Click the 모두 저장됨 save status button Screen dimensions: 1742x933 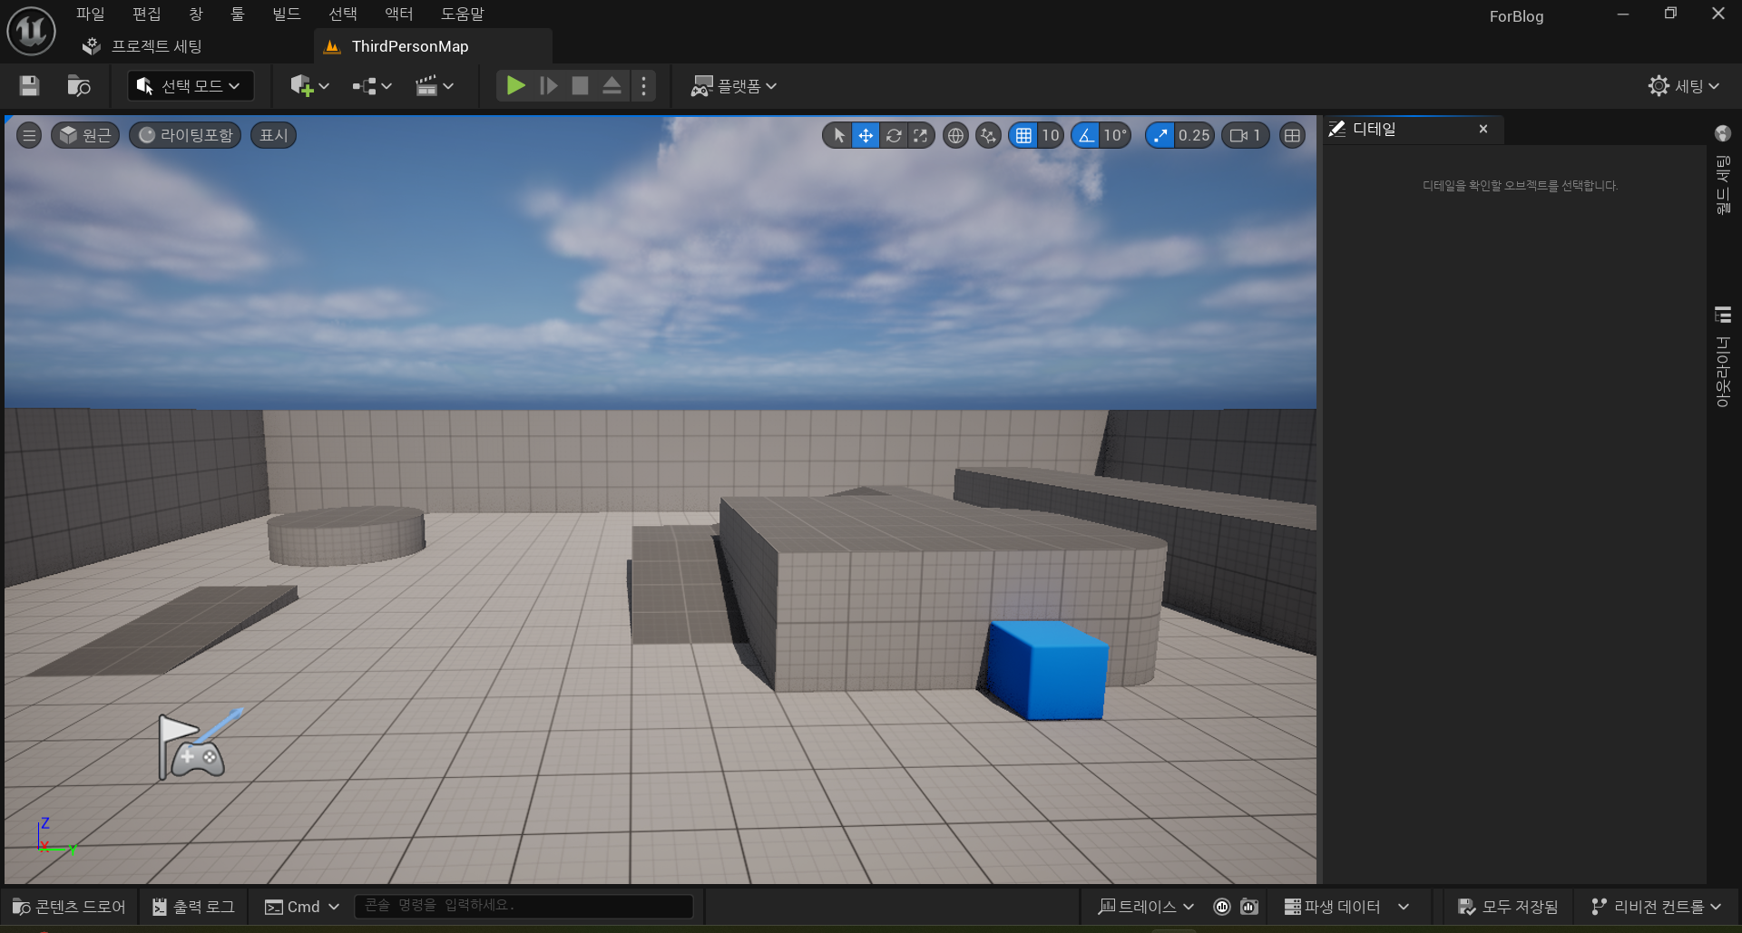pyautogui.click(x=1508, y=907)
